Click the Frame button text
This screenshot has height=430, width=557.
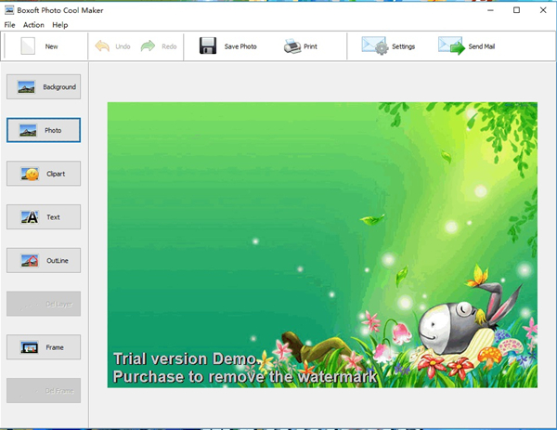(55, 347)
